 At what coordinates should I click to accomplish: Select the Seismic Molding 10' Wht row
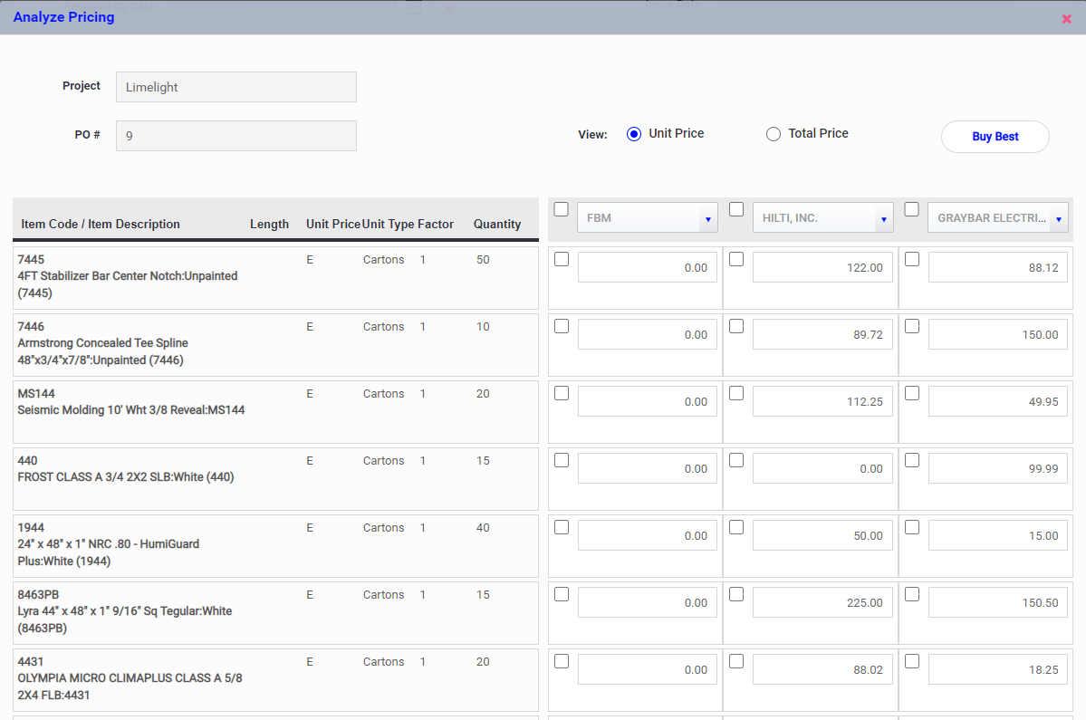pyautogui.click(x=275, y=412)
